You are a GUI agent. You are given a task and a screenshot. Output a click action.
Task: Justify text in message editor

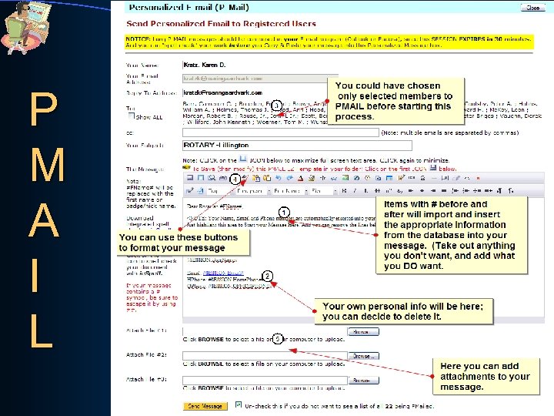point(444,191)
